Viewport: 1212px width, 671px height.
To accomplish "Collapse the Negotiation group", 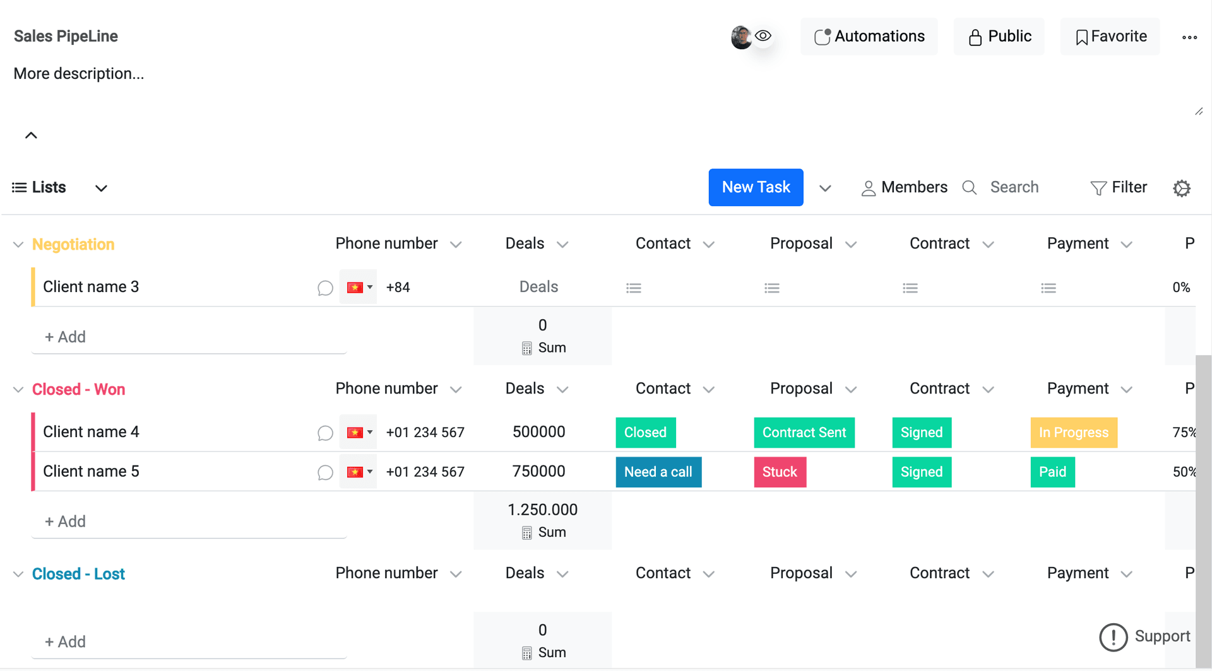I will (18, 245).
